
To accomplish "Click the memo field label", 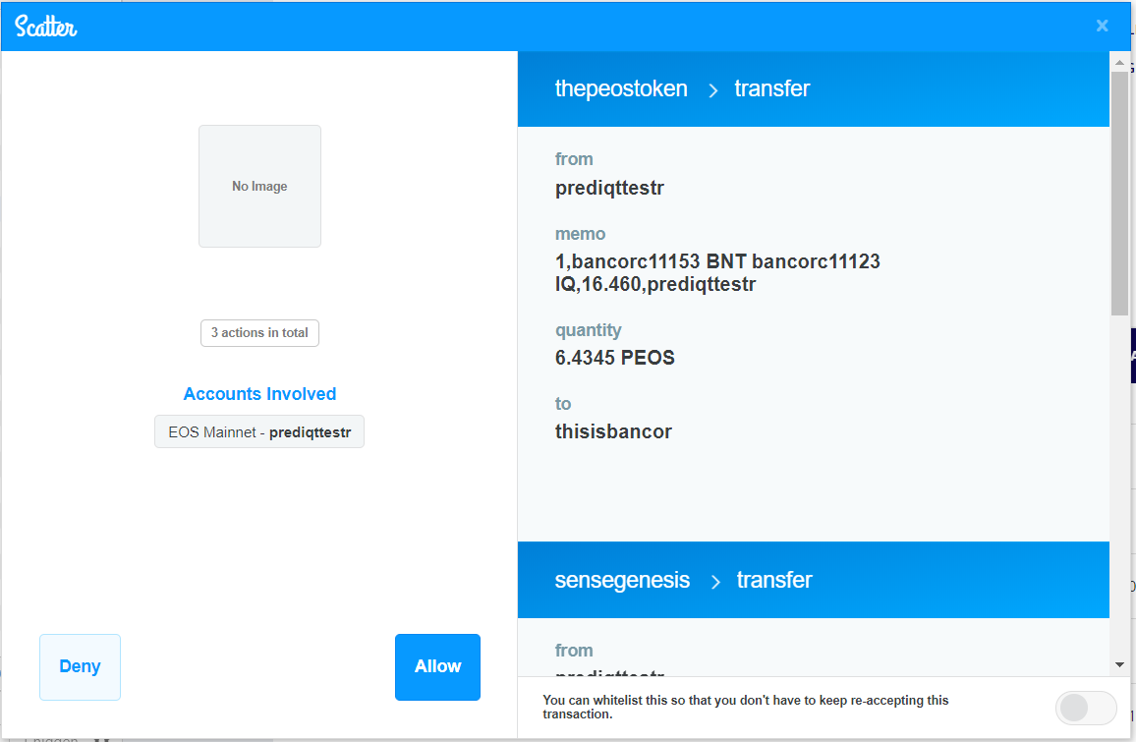I will pyautogui.click(x=580, y=234).
